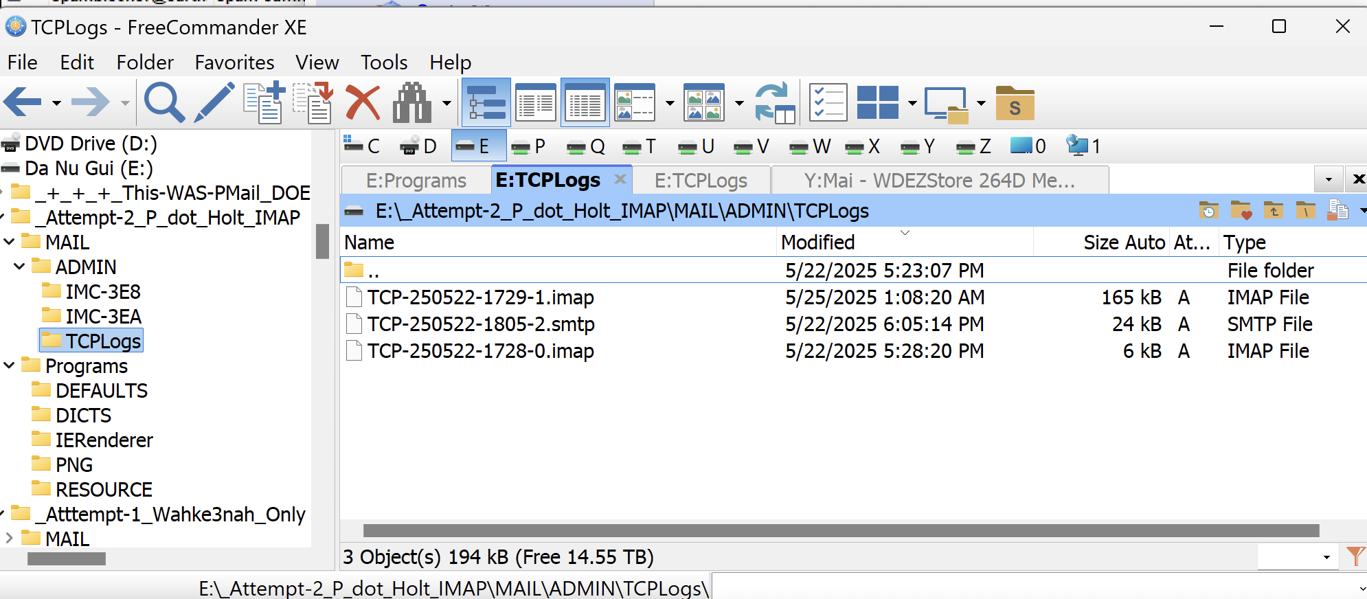The width and height of the screenshot is (1367, 599).
Task: Click the file list horizontal scrollbar
Action: pos(841,530)
